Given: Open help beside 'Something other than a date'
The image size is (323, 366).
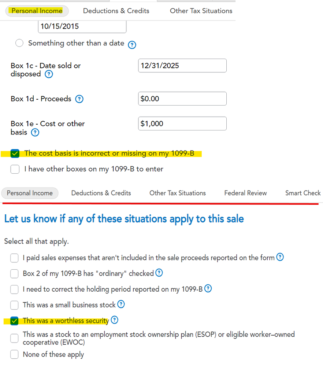Looking at the screenshot, I should [x=132, y=45].
